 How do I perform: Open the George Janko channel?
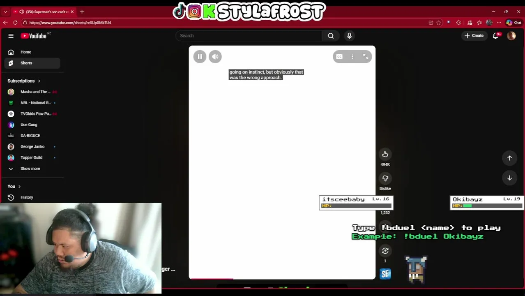pyautogui.click(x=32, y=147)
